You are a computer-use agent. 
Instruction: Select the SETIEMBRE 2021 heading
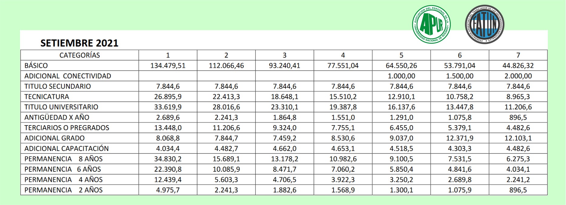[x=79, y=43]
